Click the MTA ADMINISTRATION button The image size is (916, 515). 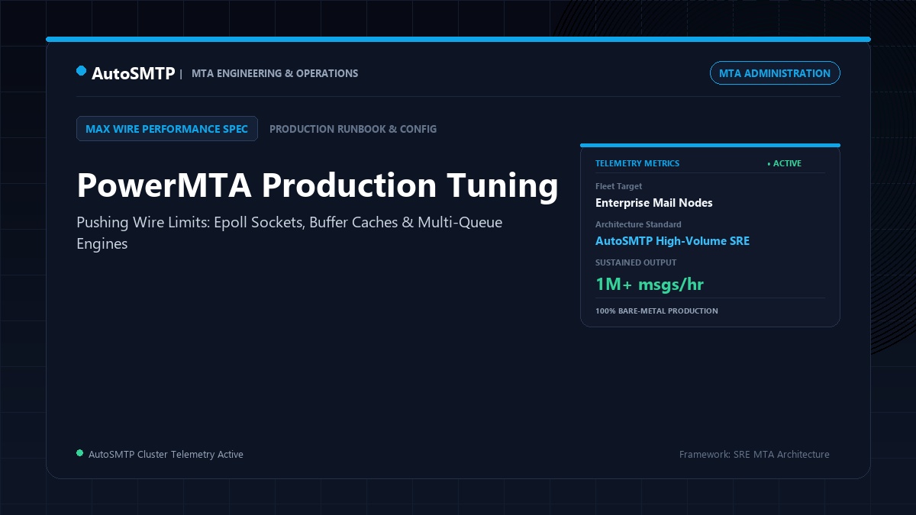(x=775, y=73)
